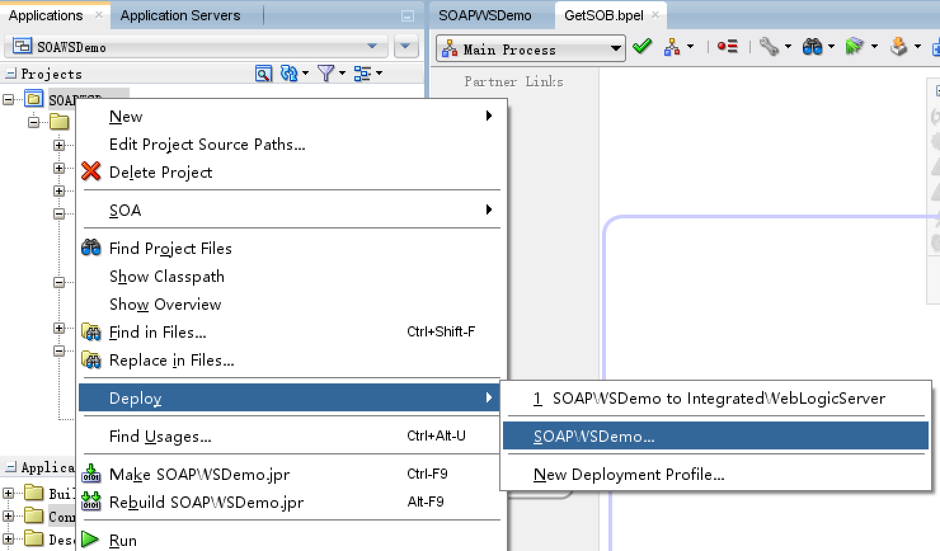Select the GetSOB.bpel editor tab
940x551 pixels.
(603, 15)
